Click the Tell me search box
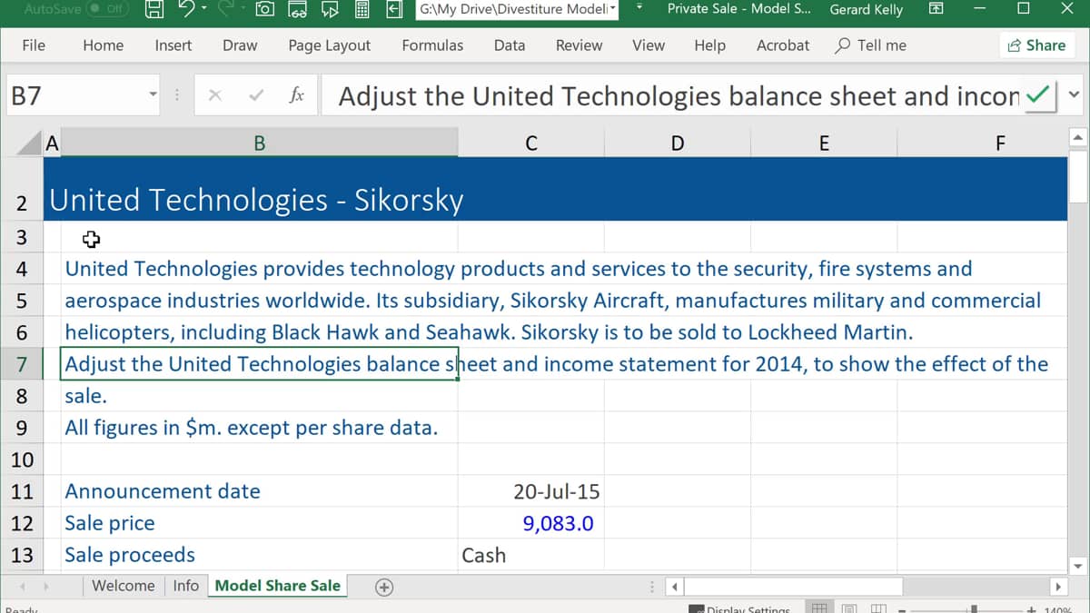1090x613 pixels. pyautogui.click(x=870, y=45)
